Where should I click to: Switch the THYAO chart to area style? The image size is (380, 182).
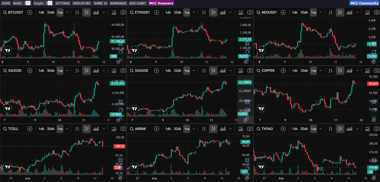point(349,129)
